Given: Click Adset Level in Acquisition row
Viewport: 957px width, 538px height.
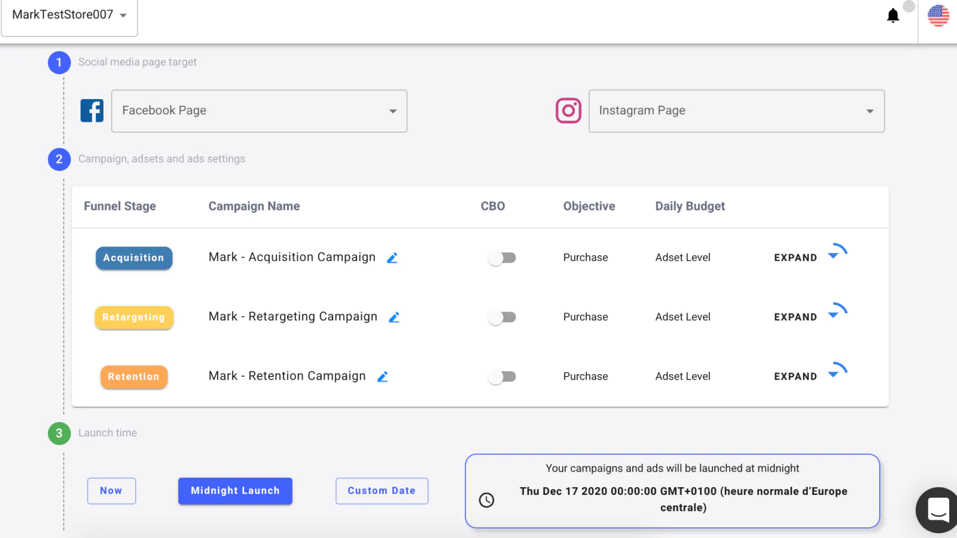Looking at the screenshot, I should [x=683, y=258].
